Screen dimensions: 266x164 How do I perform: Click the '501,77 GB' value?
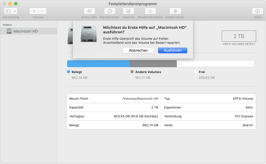click(x=143, y=78)
